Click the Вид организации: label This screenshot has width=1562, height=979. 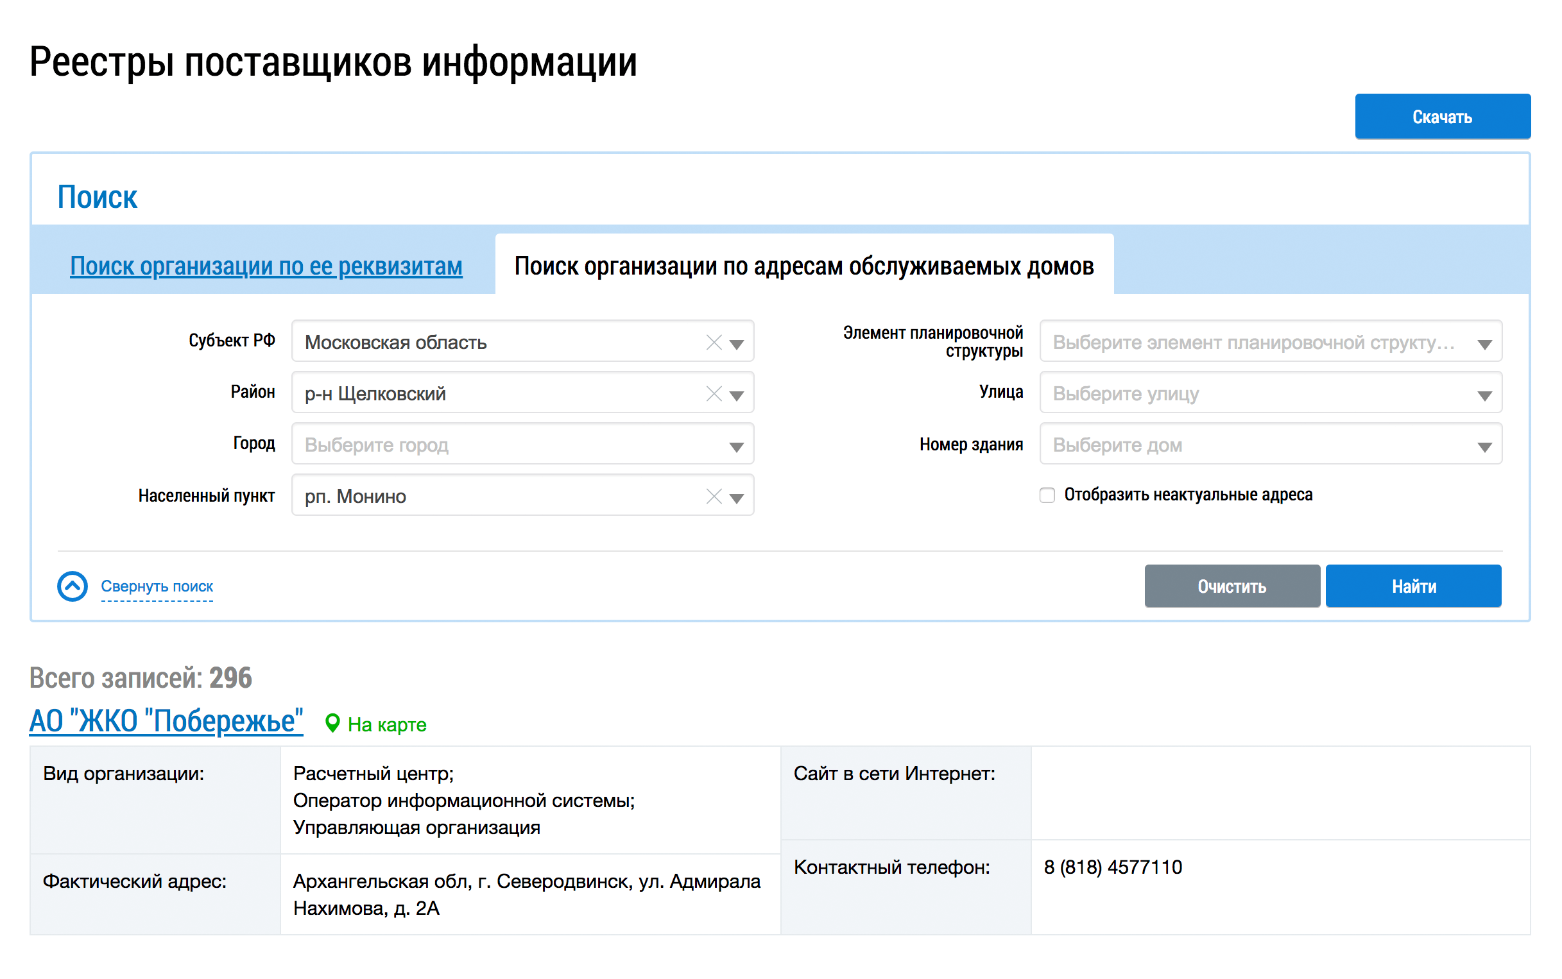click(x=123, y=773)
